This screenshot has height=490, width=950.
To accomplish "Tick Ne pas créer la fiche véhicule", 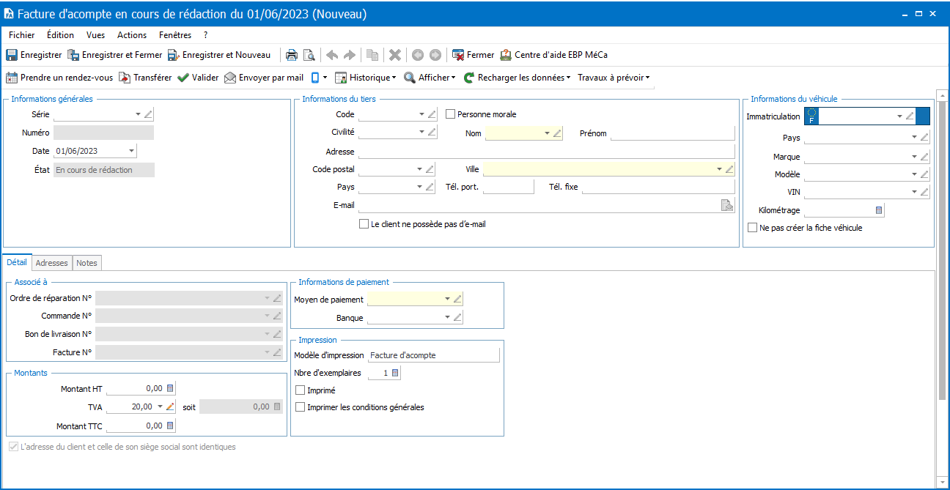I will [753, 228].
